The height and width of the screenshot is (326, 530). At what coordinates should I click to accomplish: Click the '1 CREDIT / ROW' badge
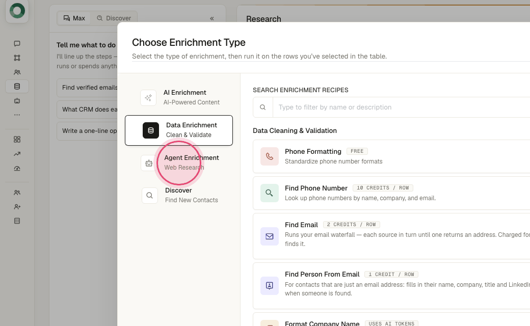point(391,275)
